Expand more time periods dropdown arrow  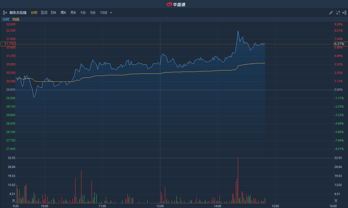[x=111, y=13]
